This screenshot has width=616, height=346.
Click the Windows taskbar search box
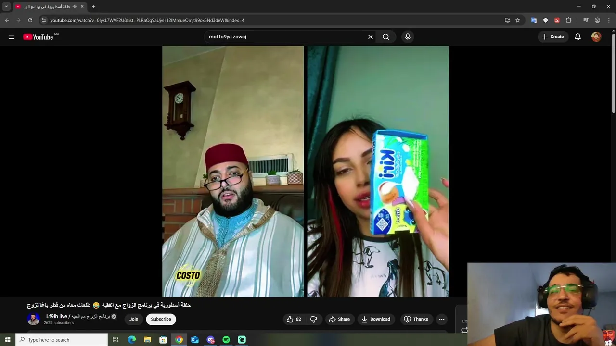click(x=62, y=340)
